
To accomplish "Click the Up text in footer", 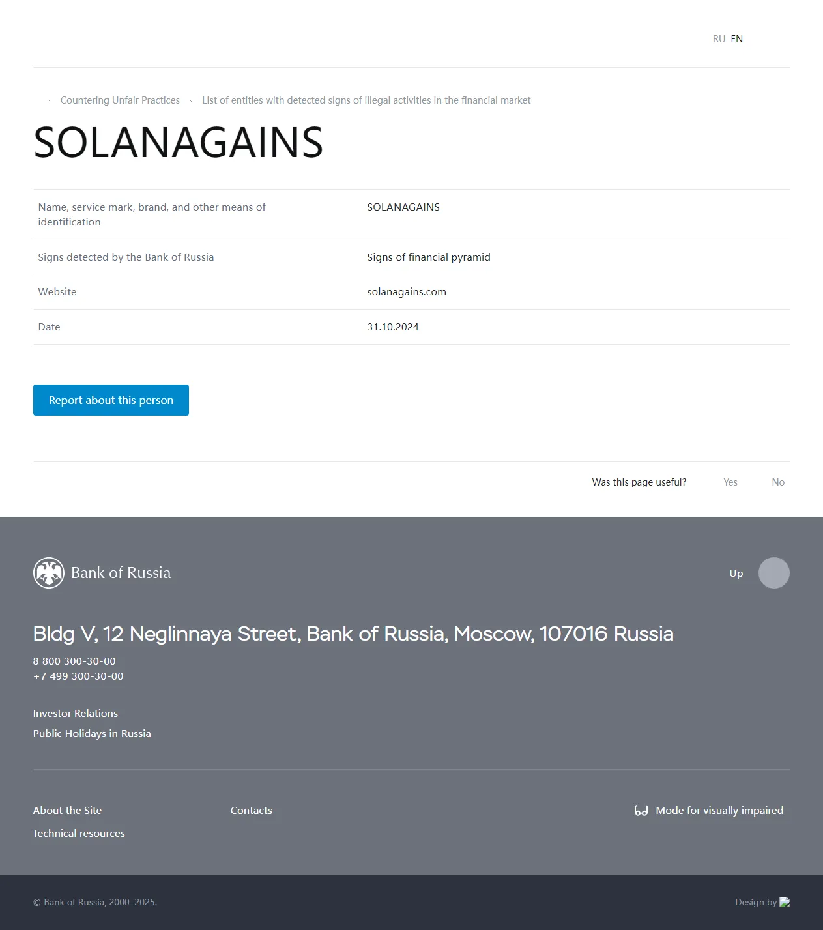I will pyautogui.click(x=736, y=574).
